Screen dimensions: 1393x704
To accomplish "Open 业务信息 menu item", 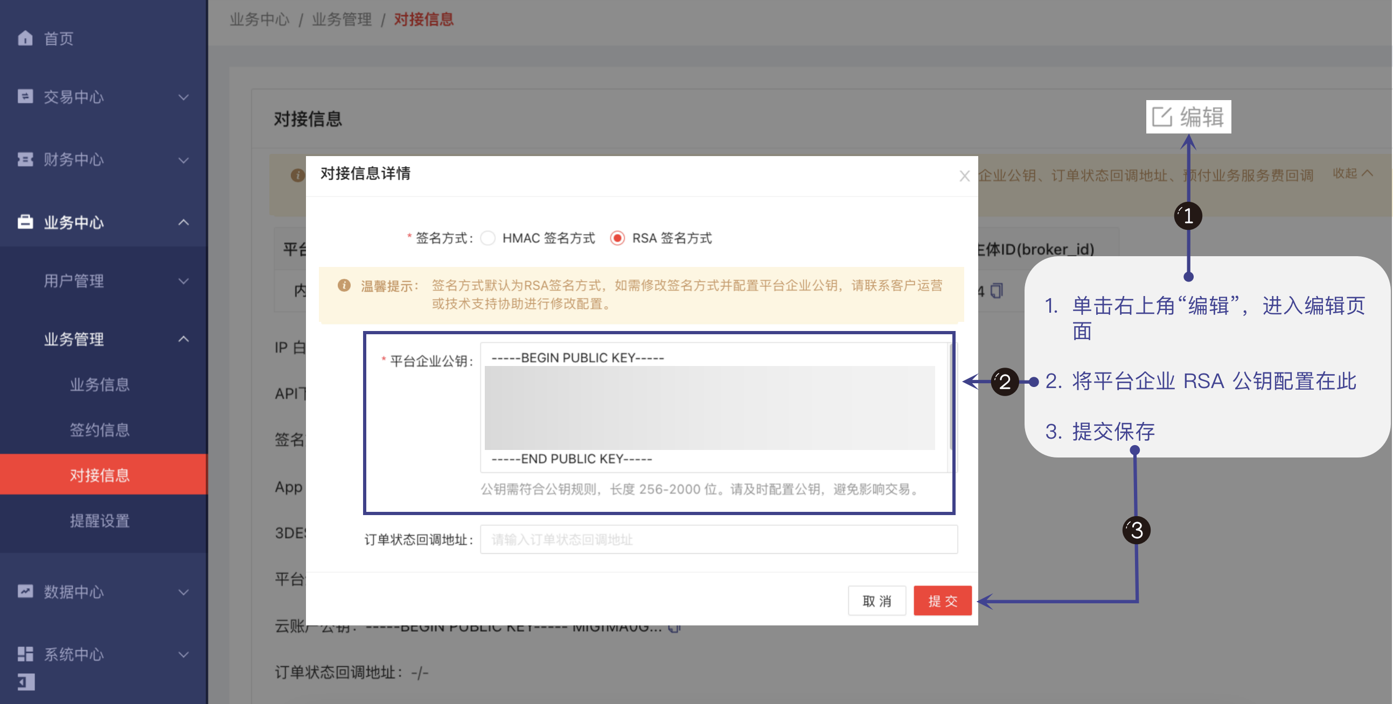I will pos(100,384).
